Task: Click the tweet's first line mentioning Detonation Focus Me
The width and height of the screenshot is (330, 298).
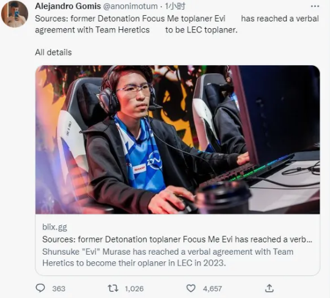Action: coord(177,18)
